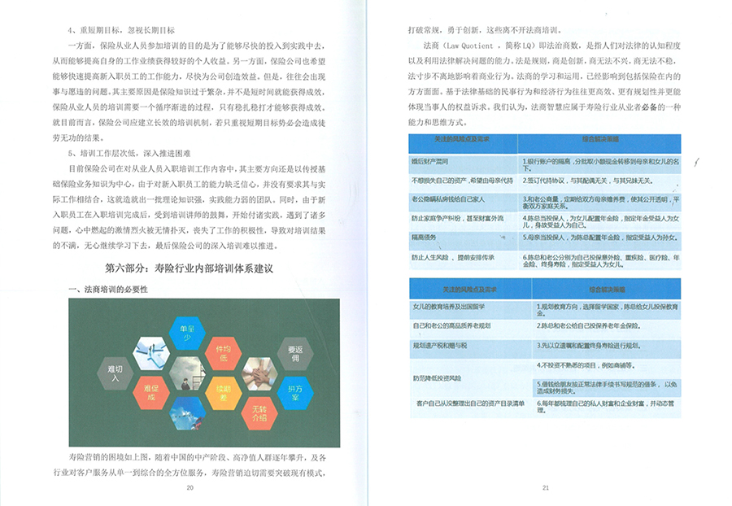Click the red 难促成 hexagon
This screenshot has height=506, width=732.
pos(150,393)
